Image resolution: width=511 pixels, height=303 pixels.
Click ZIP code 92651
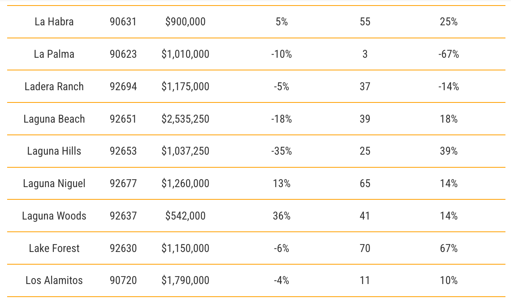pos(123,119)
